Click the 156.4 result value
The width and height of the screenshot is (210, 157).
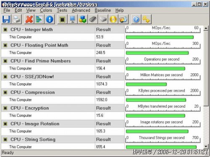pyautogui.click(x=101, y=68)
